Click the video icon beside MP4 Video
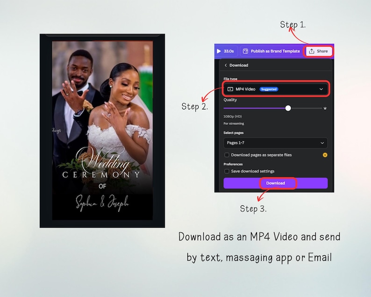This screenshot has height=297, width=371. [230, 89]
